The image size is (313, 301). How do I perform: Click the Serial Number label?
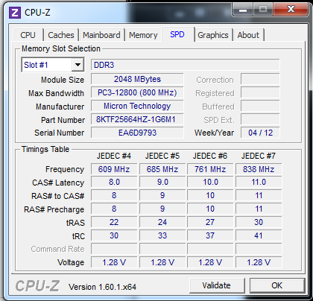click(60, 133)
